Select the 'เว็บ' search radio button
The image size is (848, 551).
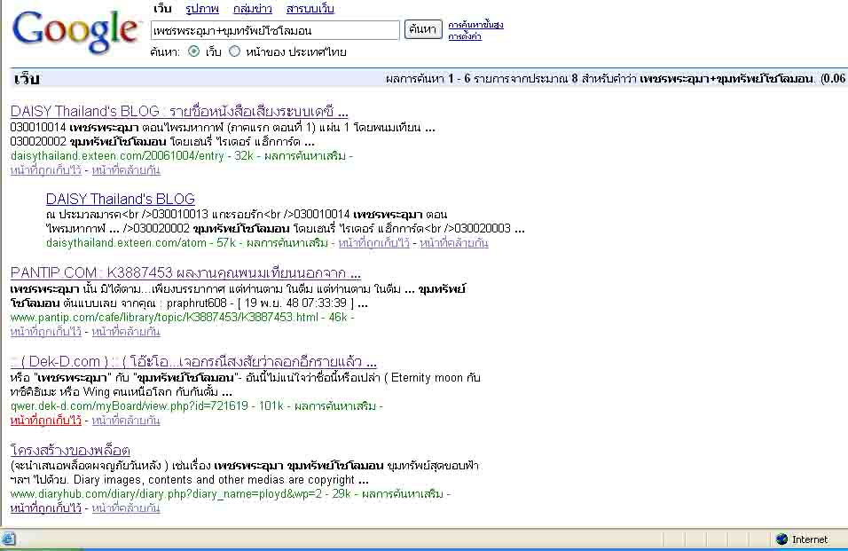coord(194,51)
